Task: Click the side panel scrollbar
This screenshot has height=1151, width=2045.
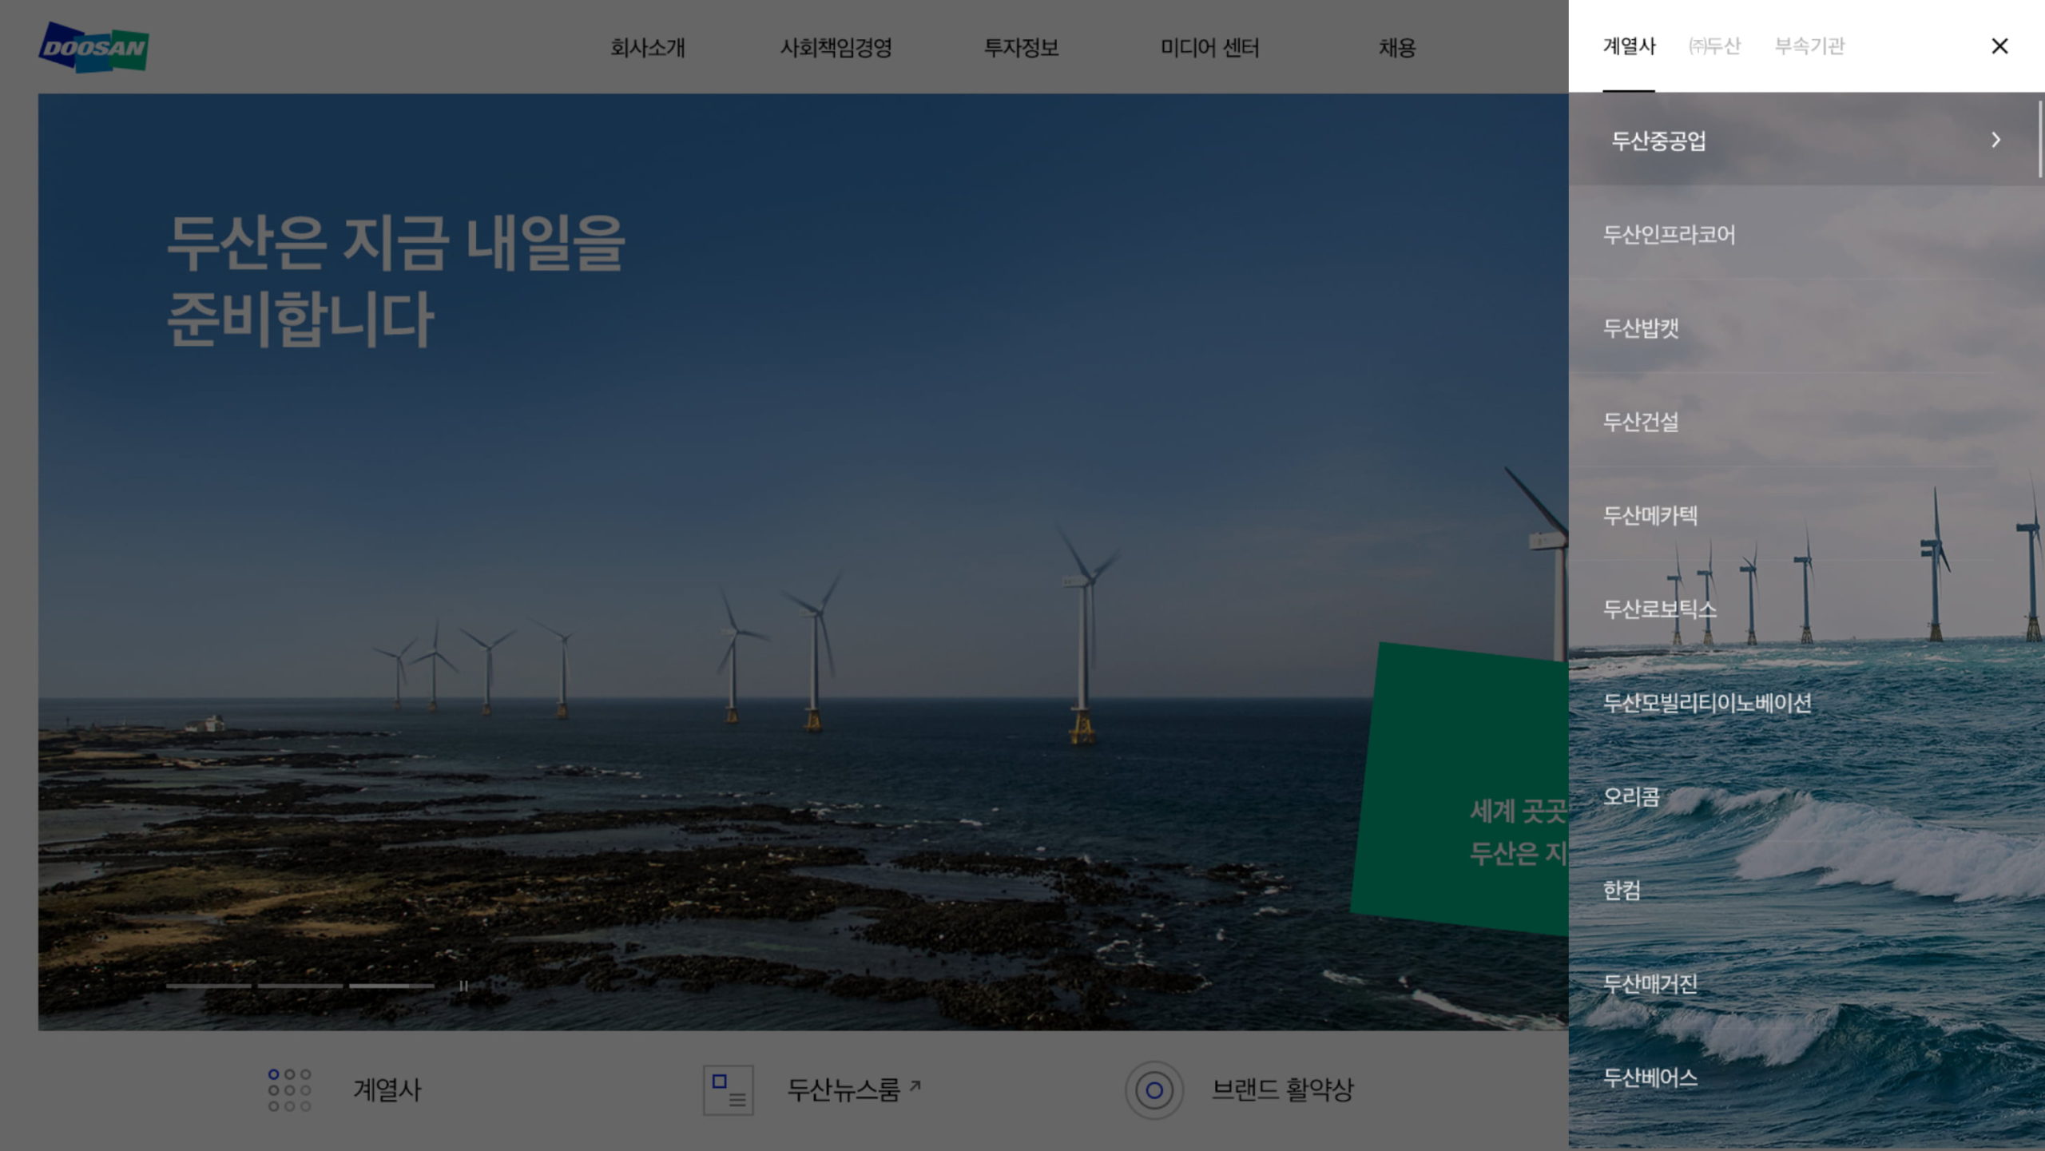Action: pos(2041,137)
